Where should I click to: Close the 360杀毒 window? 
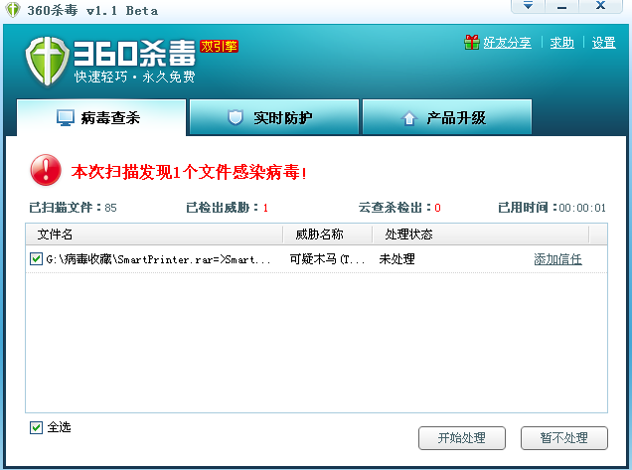tap(600, 6)
